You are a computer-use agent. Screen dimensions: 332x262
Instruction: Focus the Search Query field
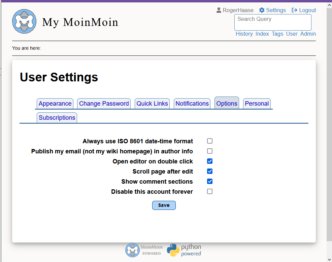coord(272,23)
